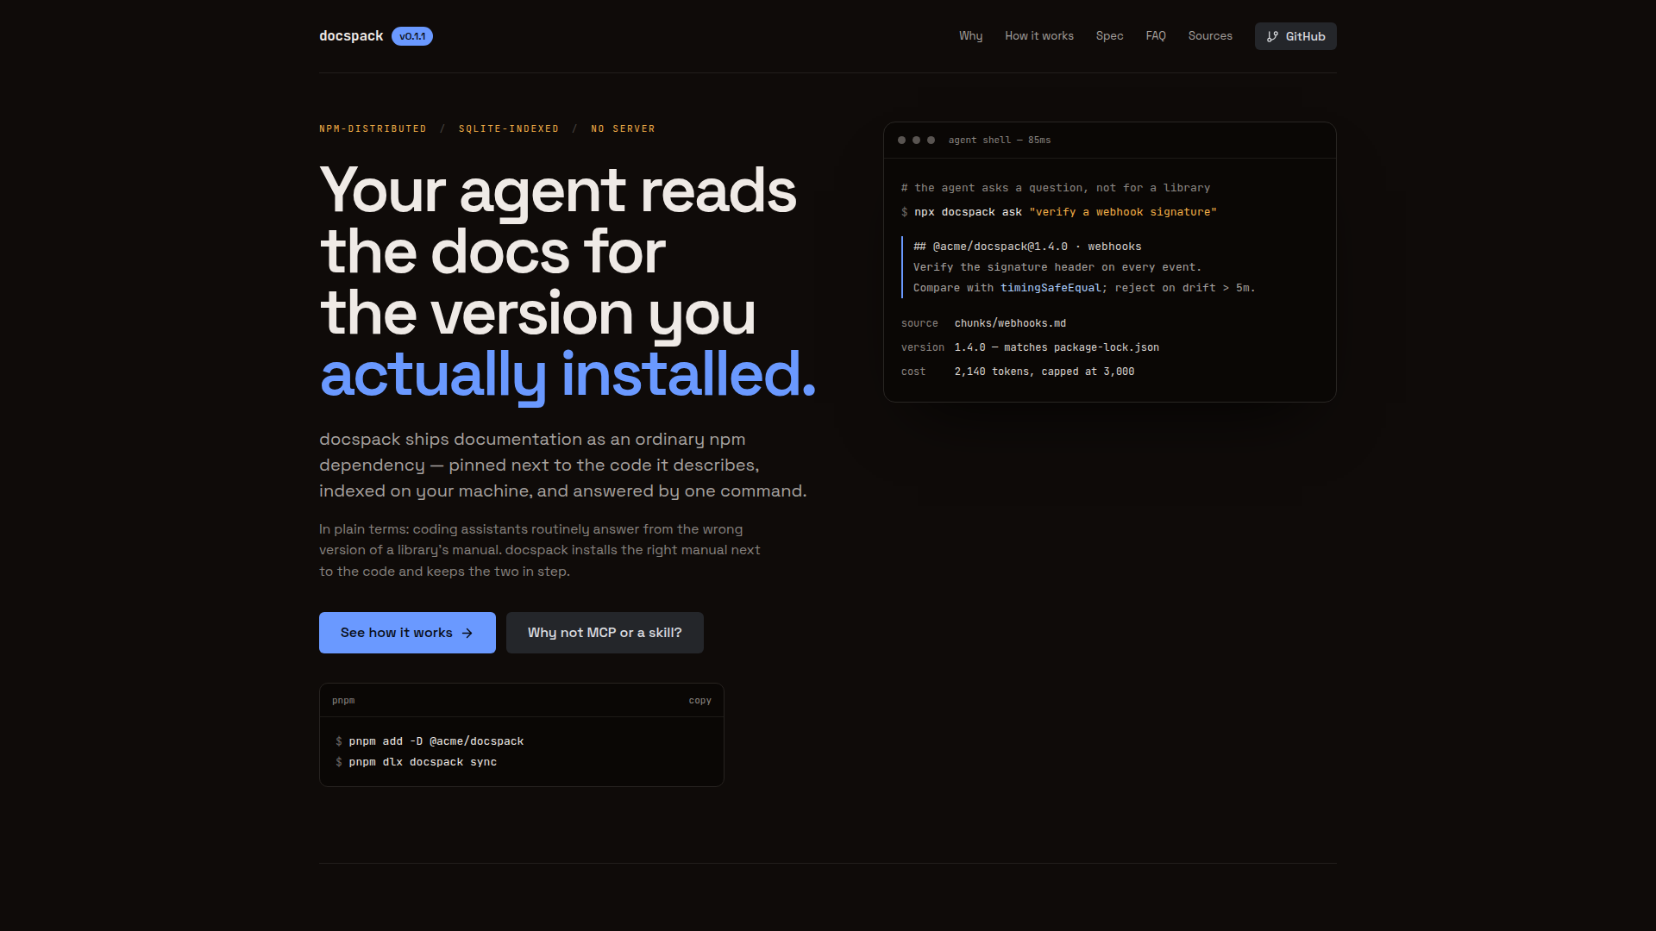Open the Spec nav link
The height and width of the screenshot is (931, 1656).
(1109, 36)
